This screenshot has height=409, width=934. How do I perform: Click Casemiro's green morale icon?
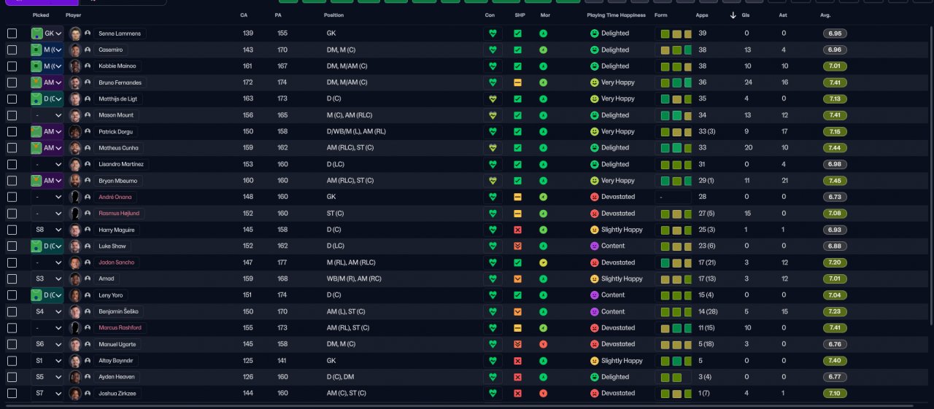[543, 50]
